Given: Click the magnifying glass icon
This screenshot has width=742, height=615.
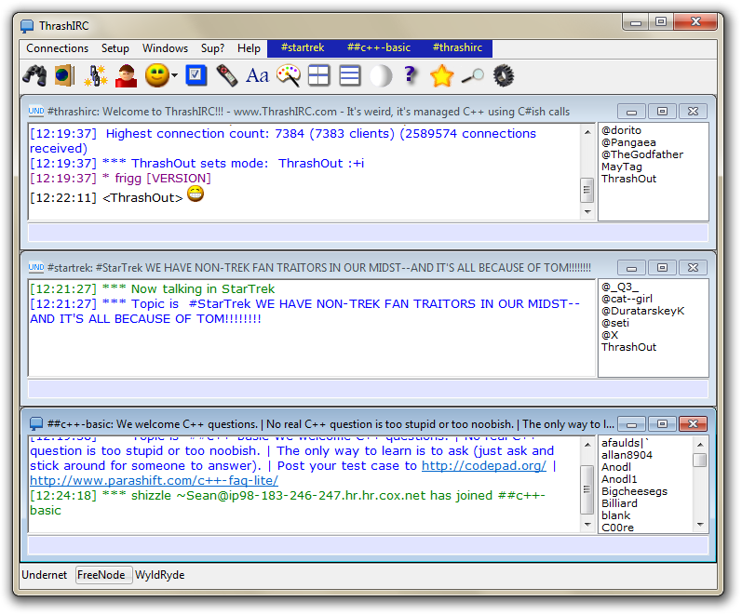Looking at the screenshot, I should [x=473, y=75].
